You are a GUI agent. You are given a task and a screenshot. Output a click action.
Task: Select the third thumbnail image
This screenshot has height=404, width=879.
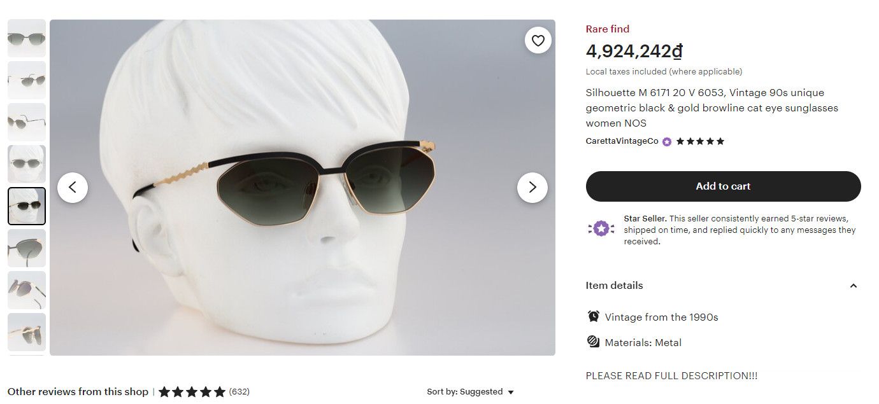click(x=27, y=122)
